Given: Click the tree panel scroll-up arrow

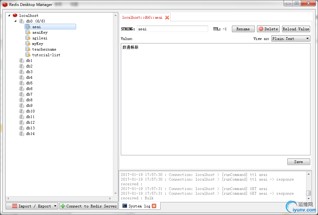Looking at the screenshot, I should pos(115,15).
